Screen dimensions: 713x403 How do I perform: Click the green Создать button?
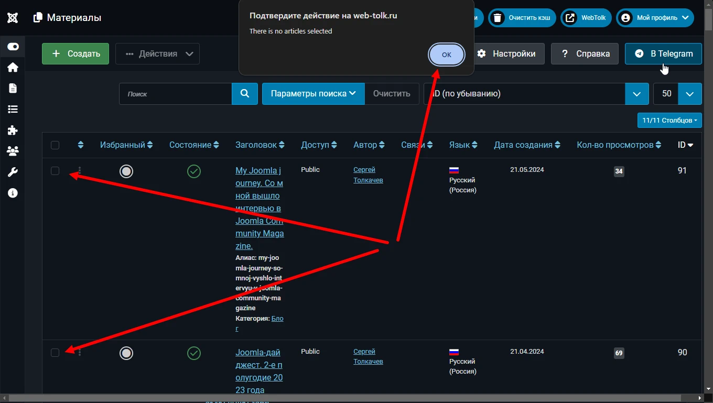pos(75,54)
